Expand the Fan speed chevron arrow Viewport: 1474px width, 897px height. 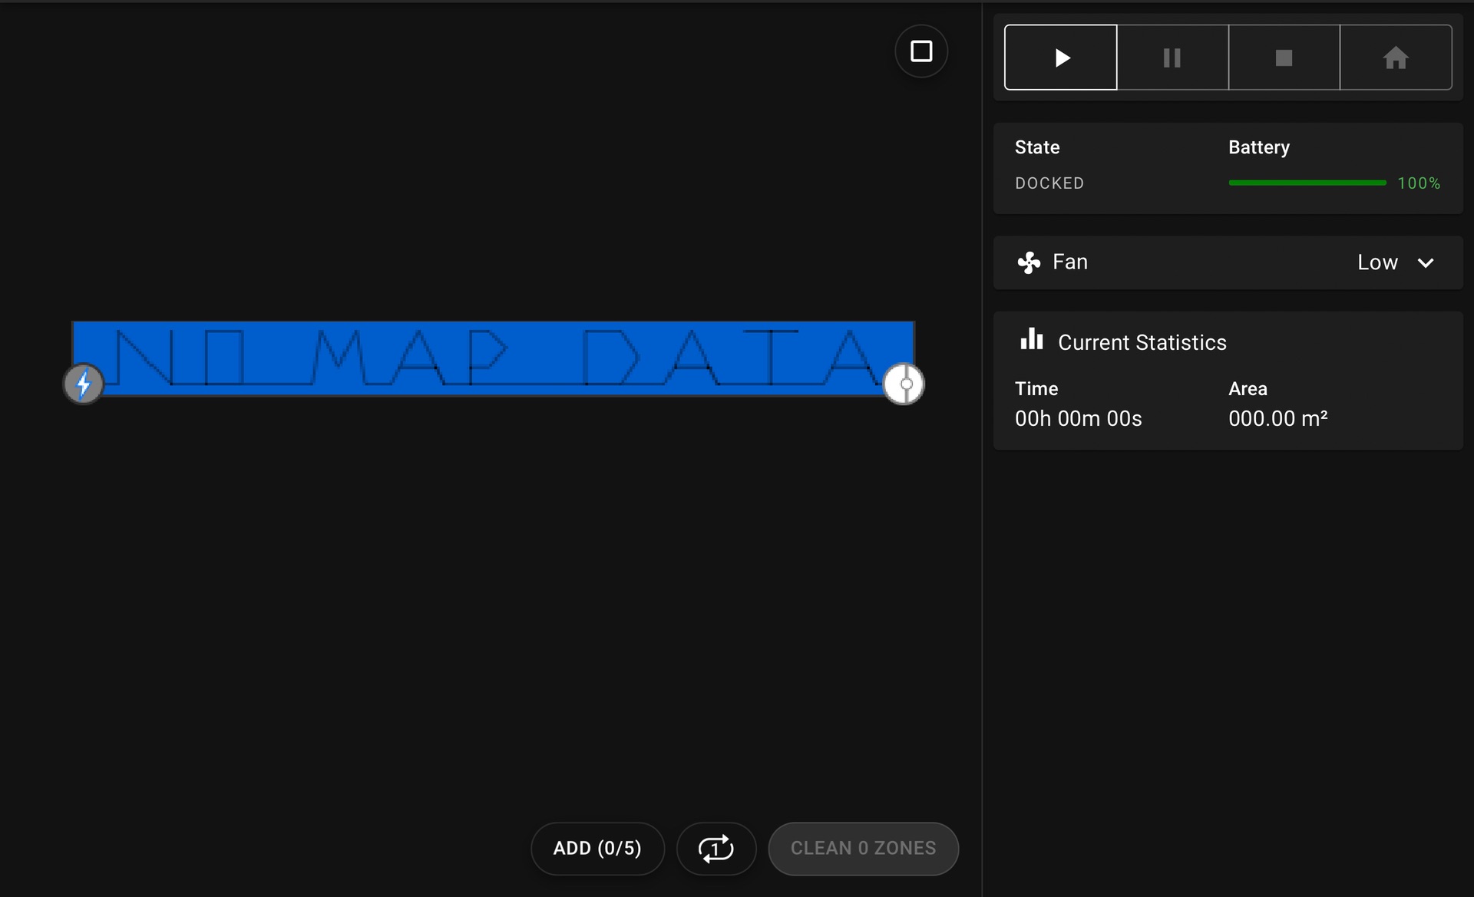[x=1426, y=262]
